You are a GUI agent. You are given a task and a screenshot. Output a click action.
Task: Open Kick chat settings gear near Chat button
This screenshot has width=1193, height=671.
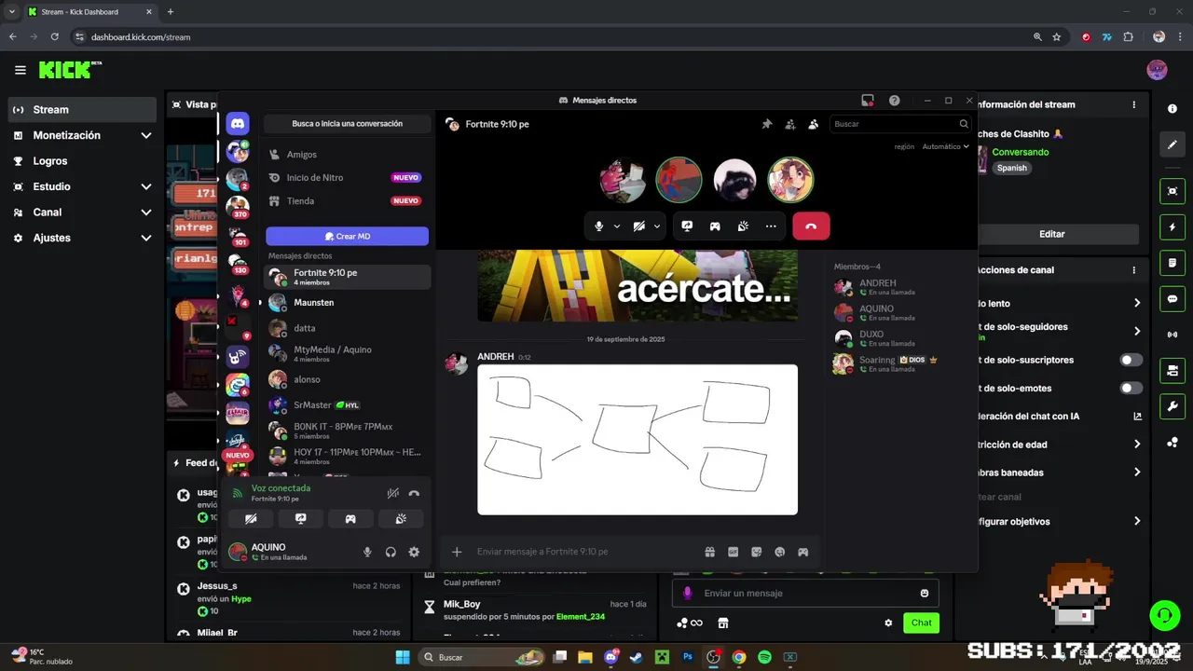tap(888, 623)
